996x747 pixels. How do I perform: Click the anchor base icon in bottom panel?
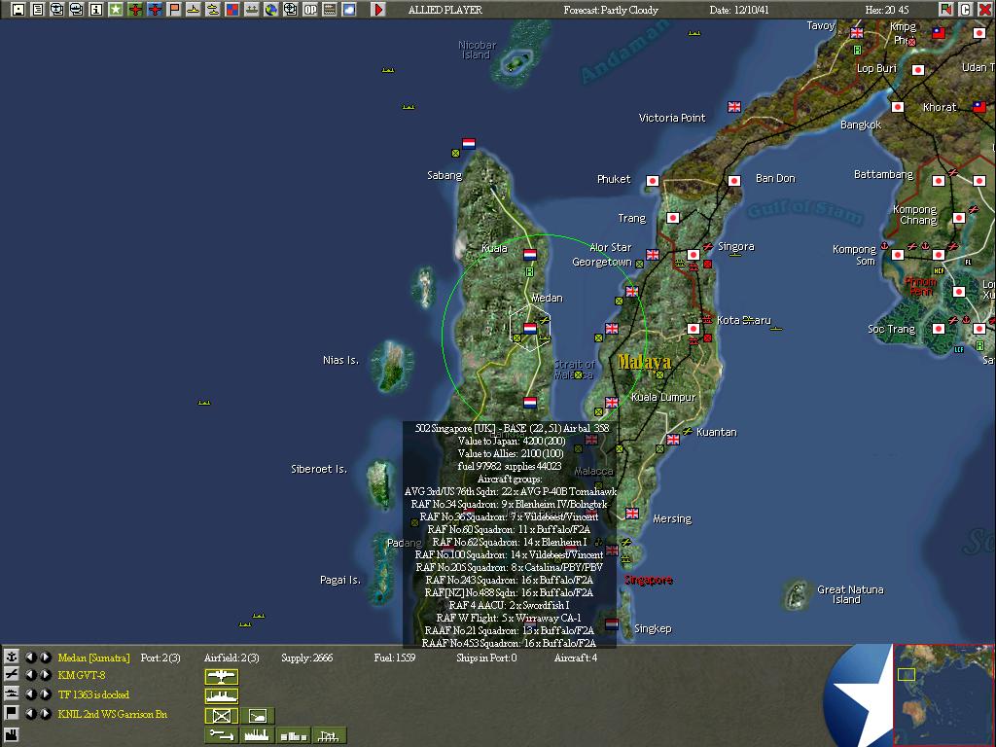12,657
